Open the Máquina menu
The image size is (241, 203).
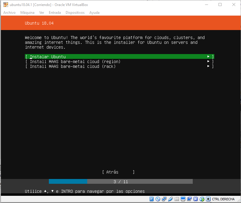pyautogui.click(x=27, y=13)
